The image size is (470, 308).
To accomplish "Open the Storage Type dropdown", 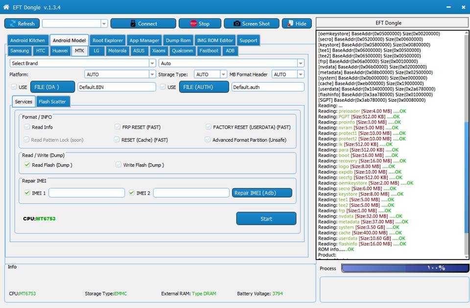I will (223, 74).
